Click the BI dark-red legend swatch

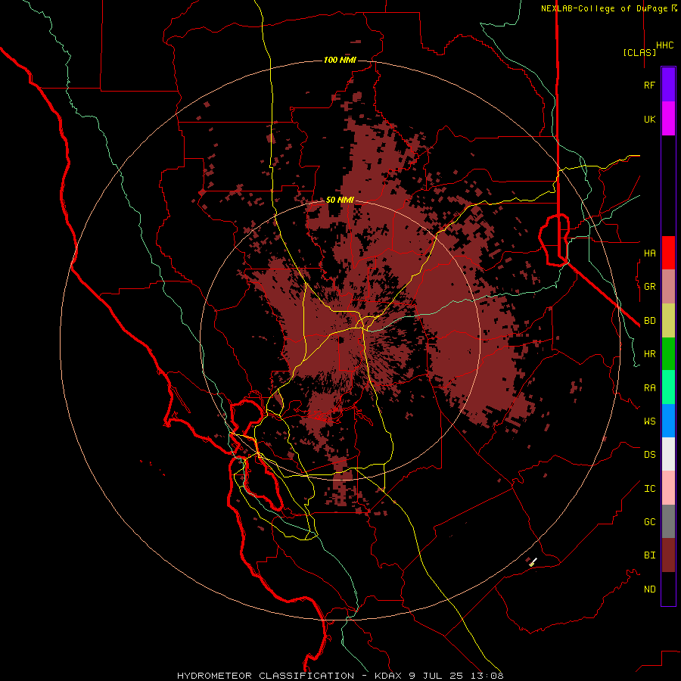pyautogui.click(x=668, y=555)
